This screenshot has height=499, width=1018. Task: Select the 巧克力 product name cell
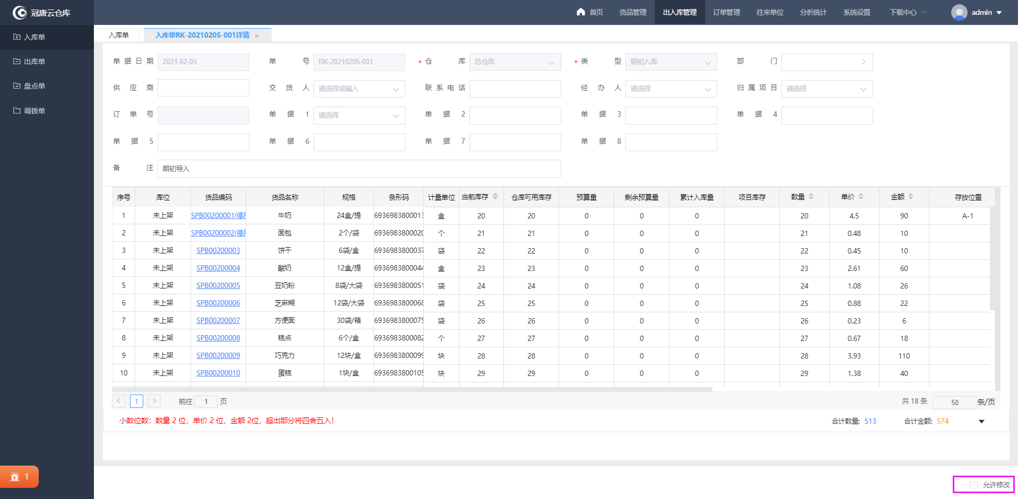pyautogui.click(x=285, y=355)
